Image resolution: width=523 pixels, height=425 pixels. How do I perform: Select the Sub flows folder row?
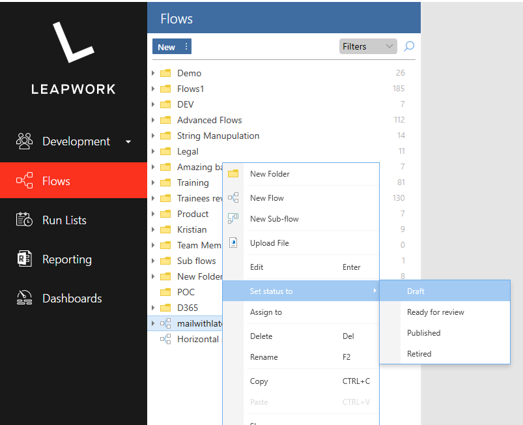coord(185,261)
